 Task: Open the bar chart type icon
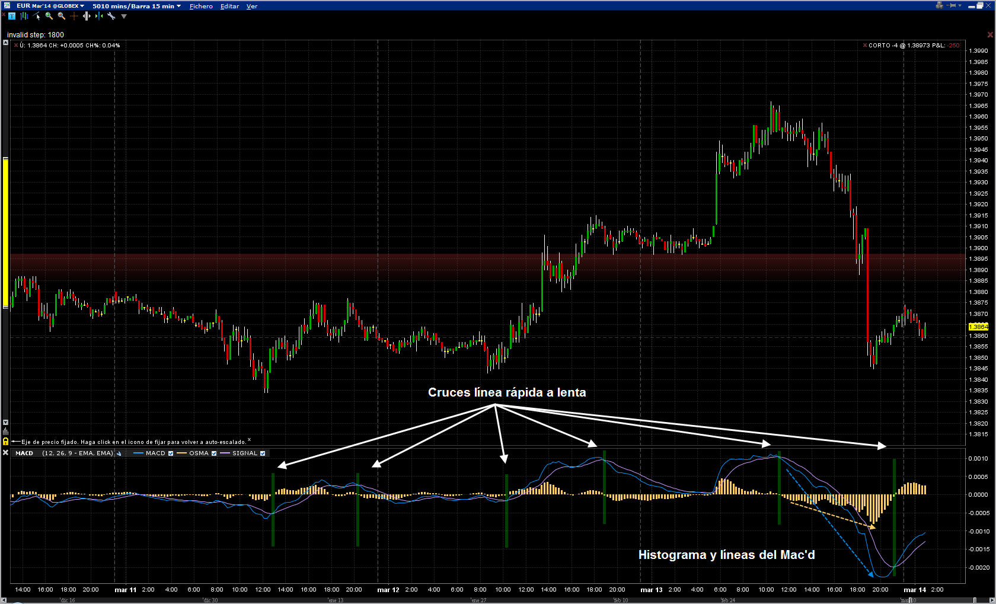pos(24,16)
